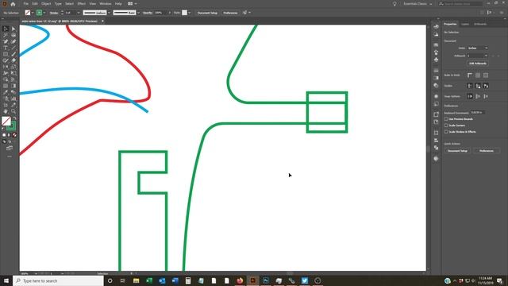Screen dimensions: 508x286
Task: Open the Symbols panel icon in dock
Action: 436,60
